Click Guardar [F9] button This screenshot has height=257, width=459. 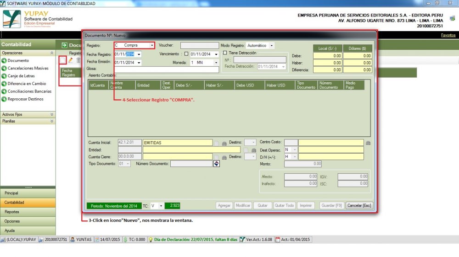332,205
